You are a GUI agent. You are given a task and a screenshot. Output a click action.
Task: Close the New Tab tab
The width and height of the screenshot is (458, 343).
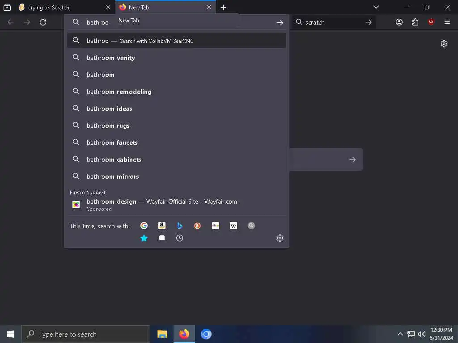coord(209,7)
